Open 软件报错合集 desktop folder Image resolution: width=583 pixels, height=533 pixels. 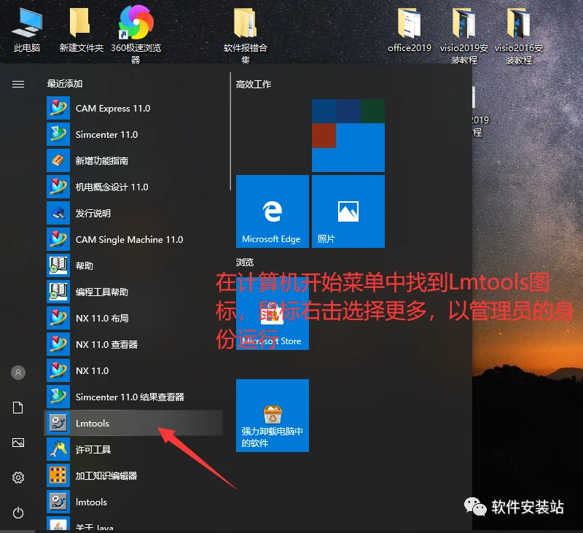[x=246, y=36]
